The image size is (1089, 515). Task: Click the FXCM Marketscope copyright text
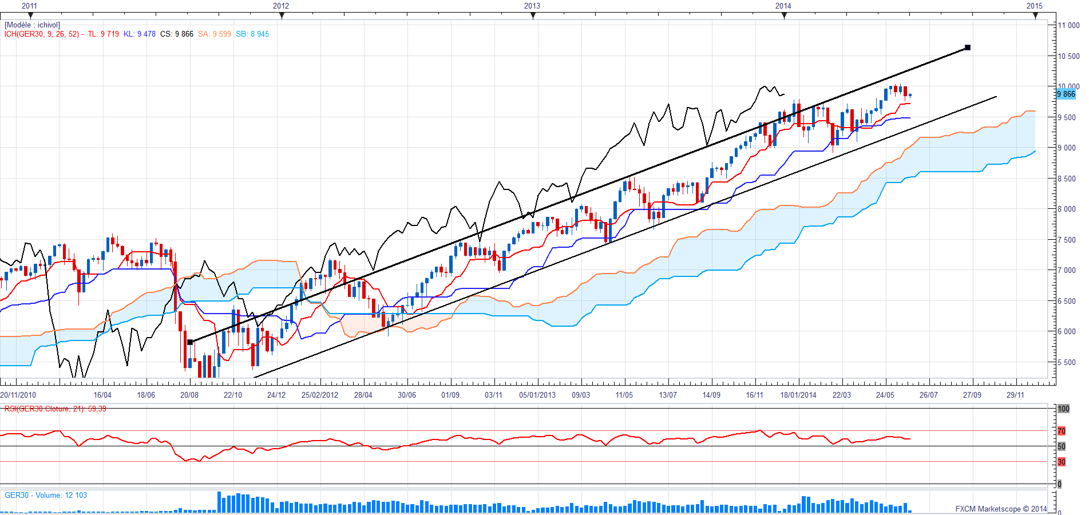[1000, 509]
